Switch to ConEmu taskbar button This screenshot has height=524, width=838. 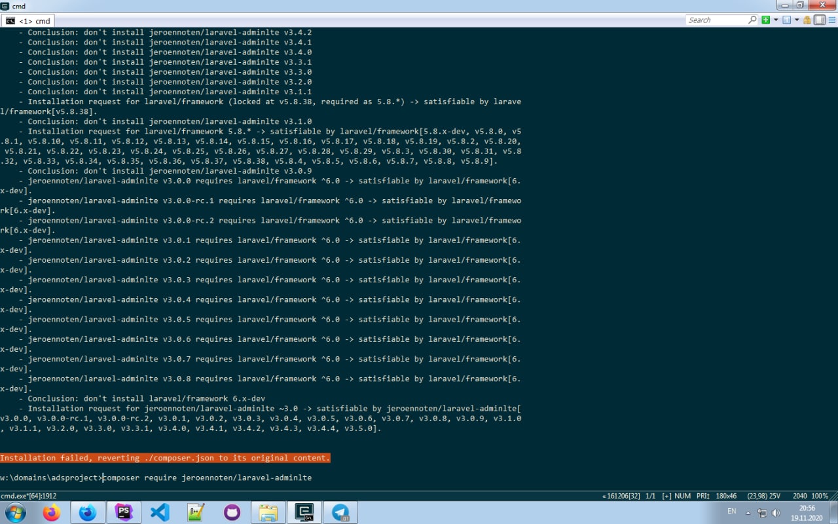[x=304, y=512]
